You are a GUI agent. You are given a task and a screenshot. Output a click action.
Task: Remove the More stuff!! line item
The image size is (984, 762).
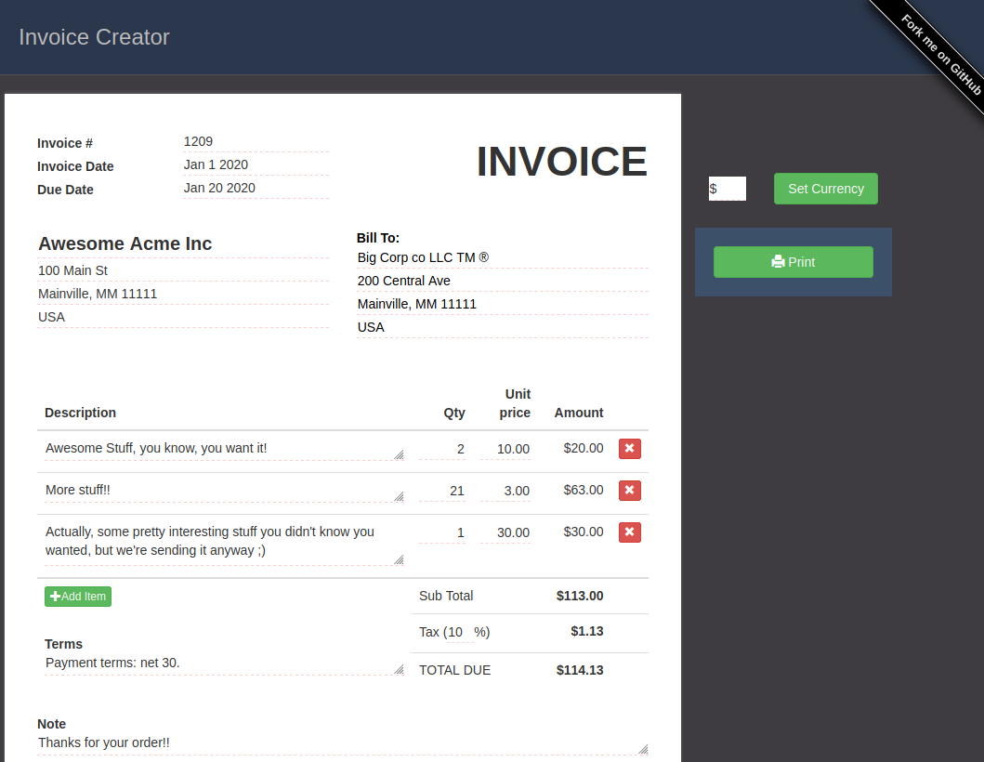(x=629, y=491)
